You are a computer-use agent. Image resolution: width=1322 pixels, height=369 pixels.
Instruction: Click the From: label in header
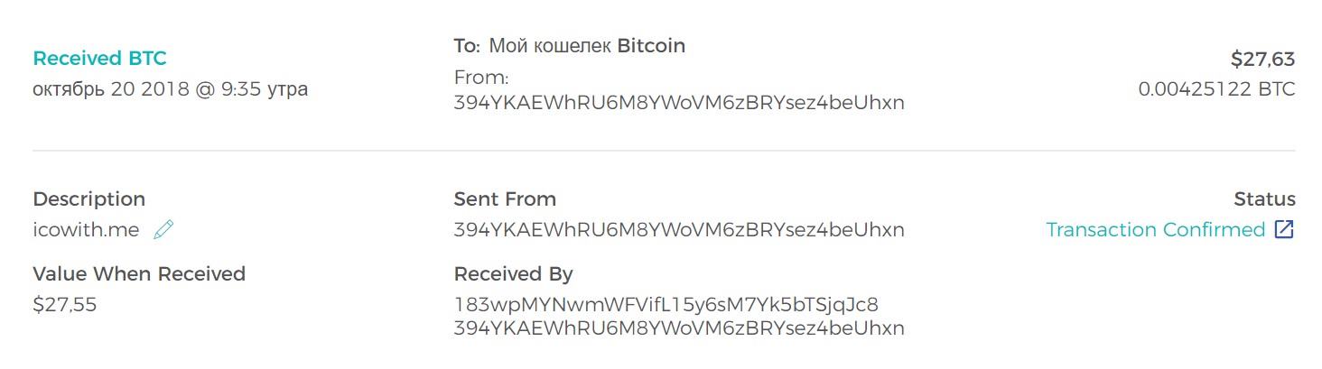[481, 78]
